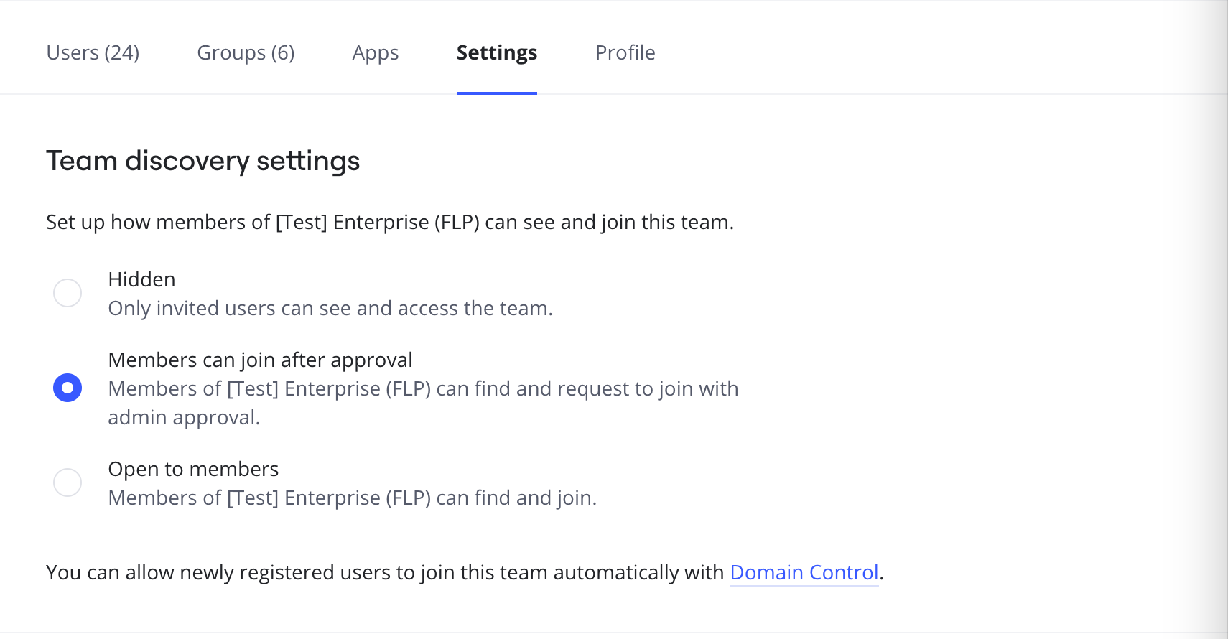Click the 'Hidden' option label

point(141,279)
